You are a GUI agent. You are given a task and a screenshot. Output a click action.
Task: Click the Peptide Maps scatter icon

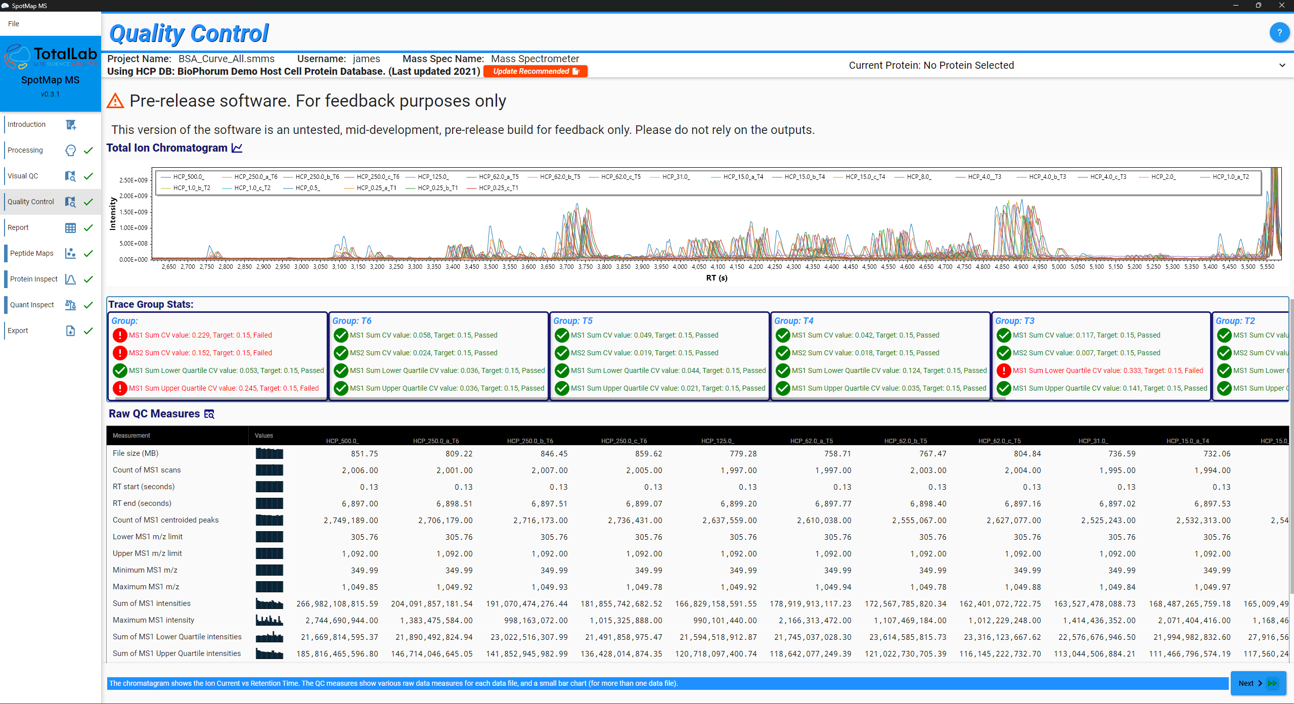[71, 253]
